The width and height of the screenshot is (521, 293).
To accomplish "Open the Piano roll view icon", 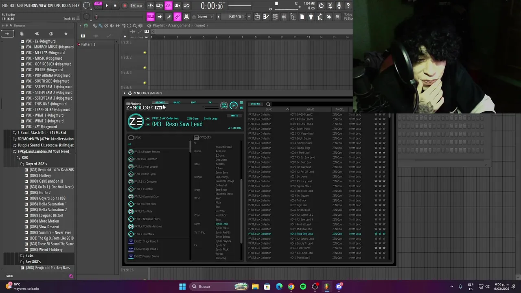I will pos(266,17).
